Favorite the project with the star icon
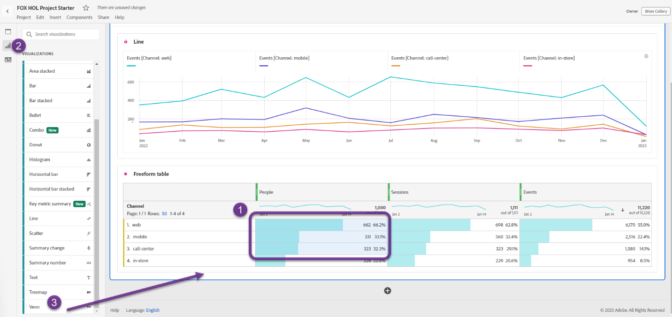 point(86,8)
